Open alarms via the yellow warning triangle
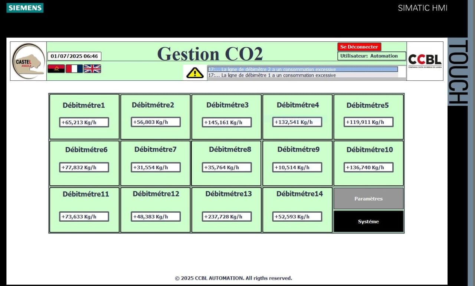 [195, 73]
